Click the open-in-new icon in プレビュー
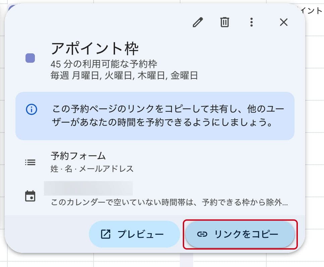Screen dimensions: 324x267 click(x=106, y=234)
